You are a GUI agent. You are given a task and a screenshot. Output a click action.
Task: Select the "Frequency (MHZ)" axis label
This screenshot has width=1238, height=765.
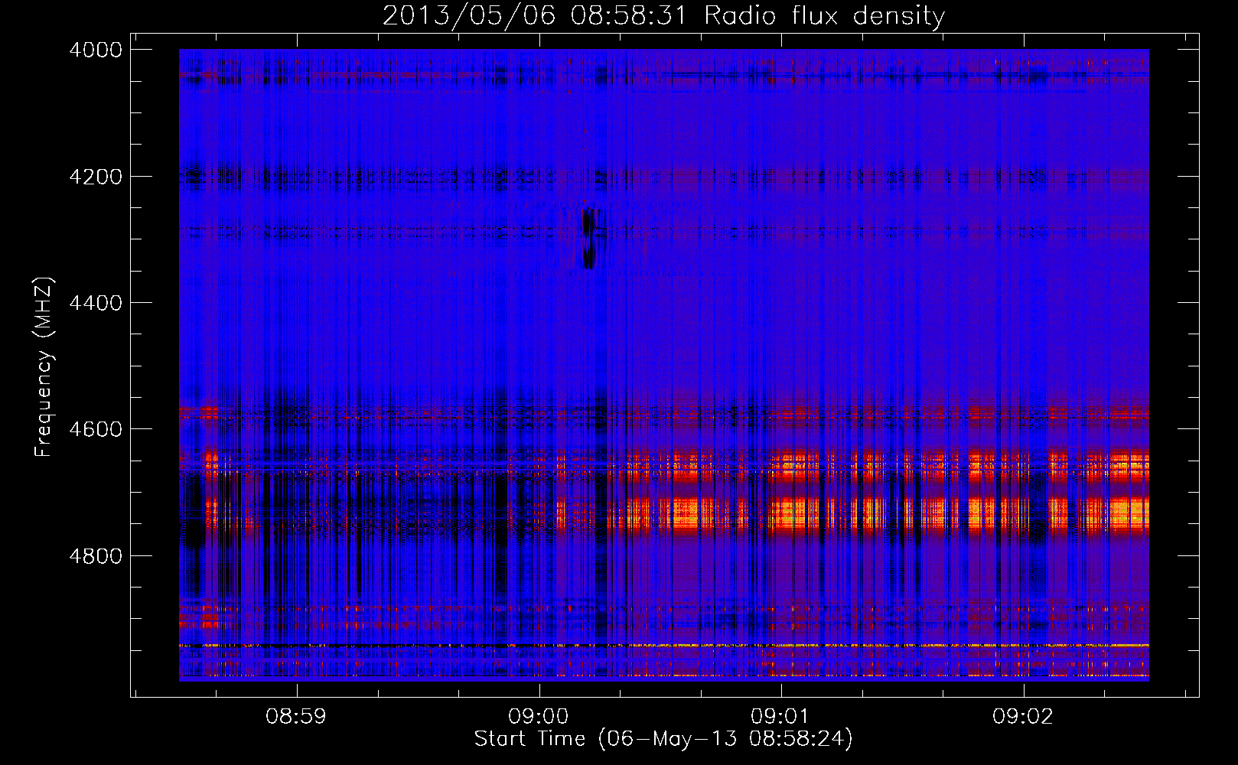(44, 367)
